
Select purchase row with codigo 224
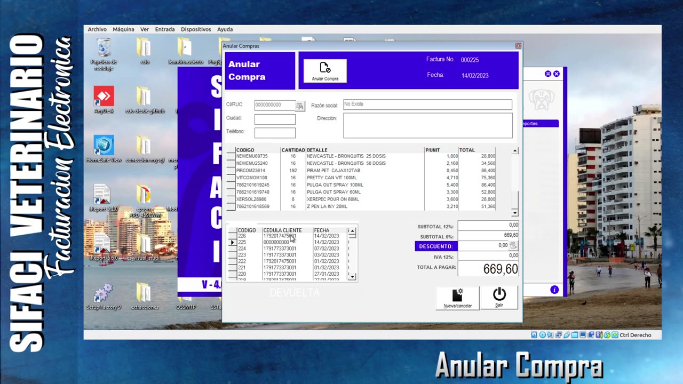click(x=288, y=249)
